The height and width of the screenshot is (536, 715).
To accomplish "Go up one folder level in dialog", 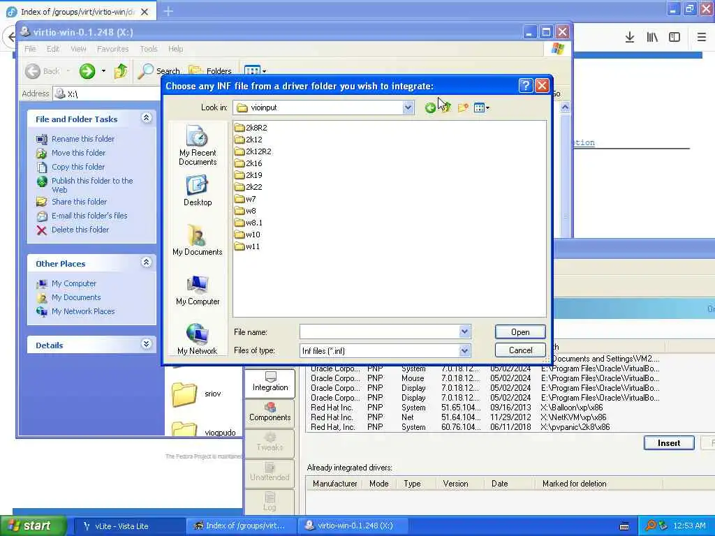I will [445, 107].
